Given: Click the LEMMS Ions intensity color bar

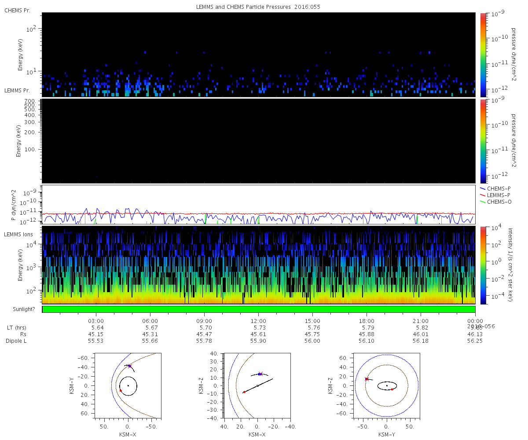Looking at the screenshot, I should coord(483,265).
